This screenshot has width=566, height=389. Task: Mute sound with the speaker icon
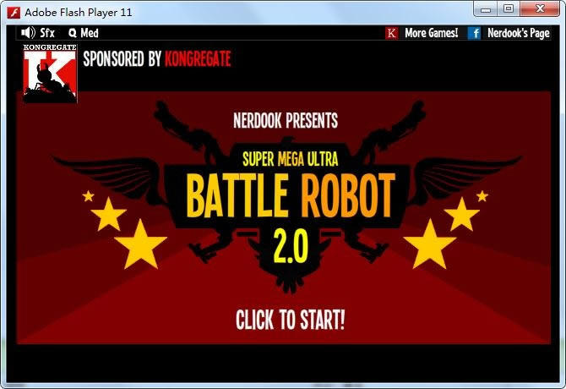(x=27, y=33)
